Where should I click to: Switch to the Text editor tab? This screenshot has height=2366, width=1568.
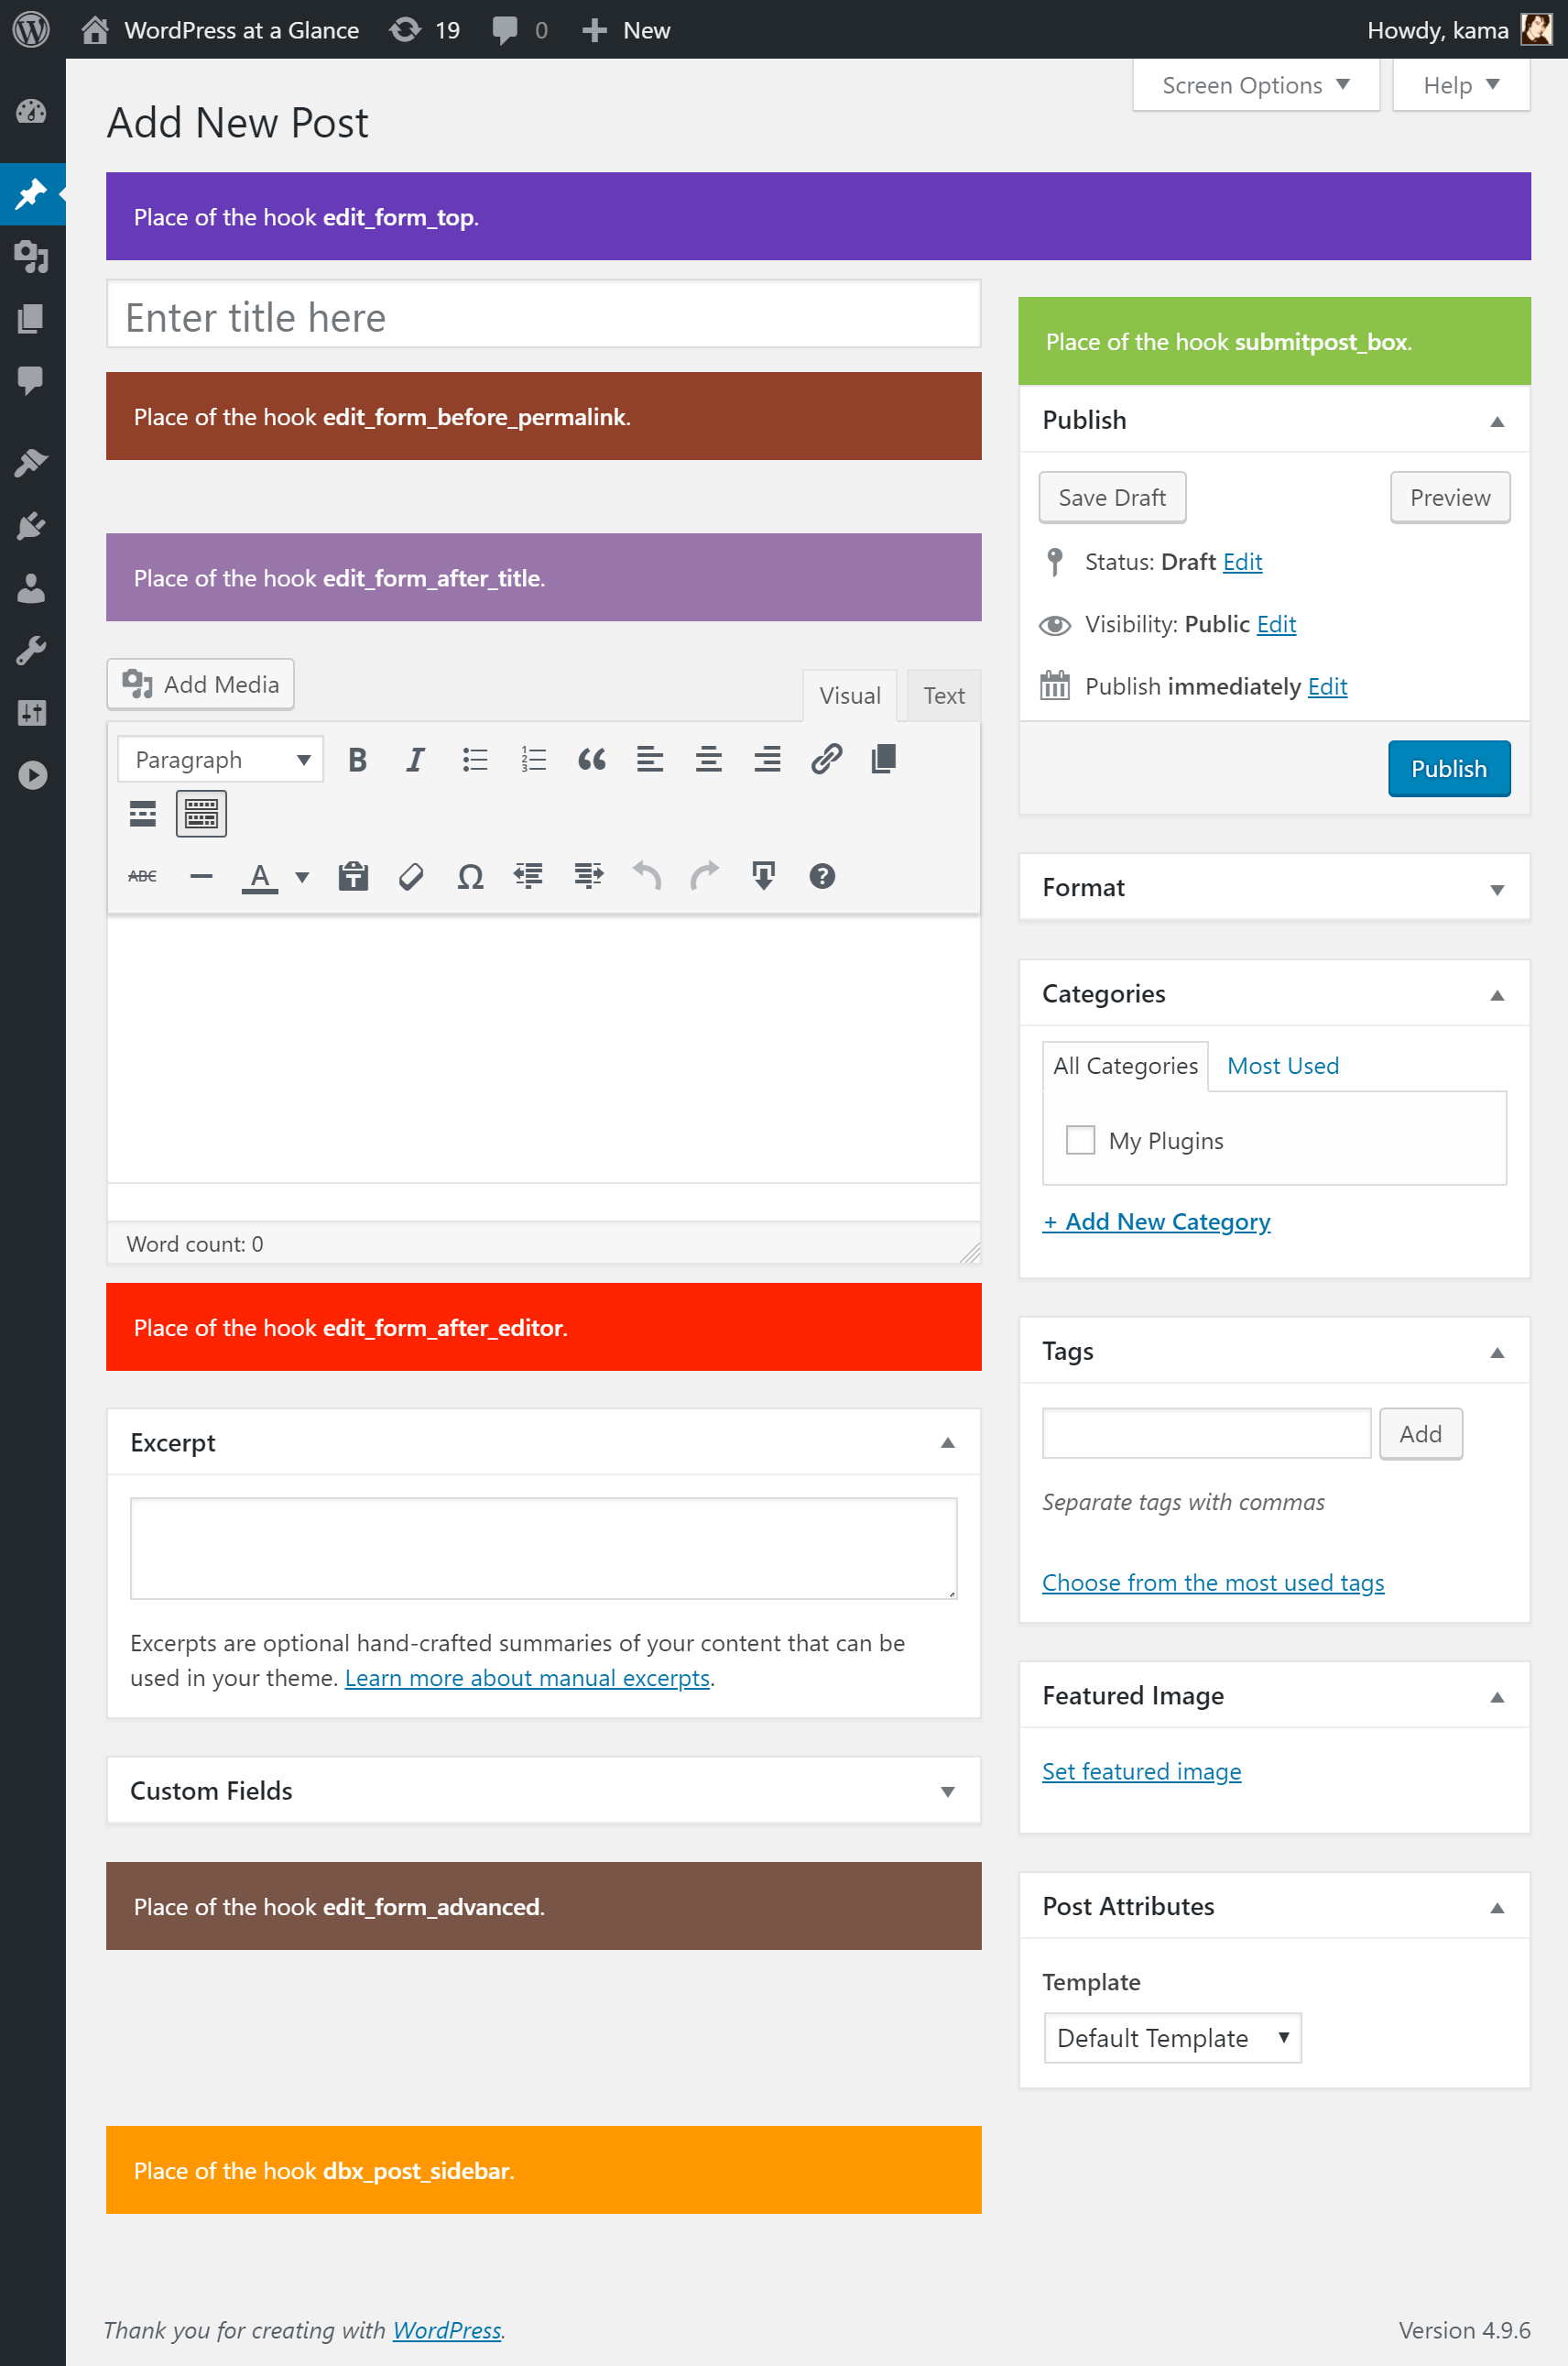pos(943,696)
